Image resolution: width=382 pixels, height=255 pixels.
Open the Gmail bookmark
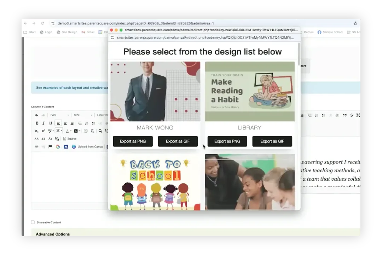tap(88, 32)
